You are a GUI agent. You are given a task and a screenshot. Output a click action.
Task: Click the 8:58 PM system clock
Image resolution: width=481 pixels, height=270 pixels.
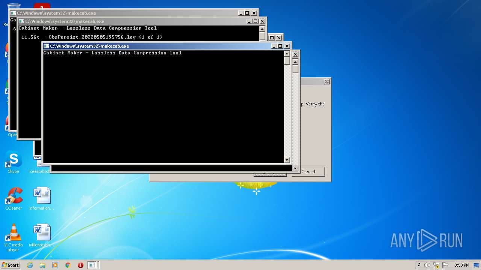point(462,265)
